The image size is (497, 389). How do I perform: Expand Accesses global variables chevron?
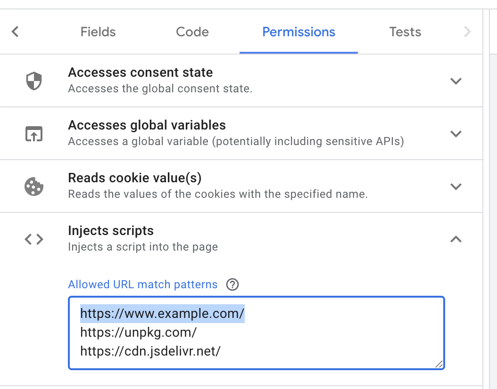(456, 134)
